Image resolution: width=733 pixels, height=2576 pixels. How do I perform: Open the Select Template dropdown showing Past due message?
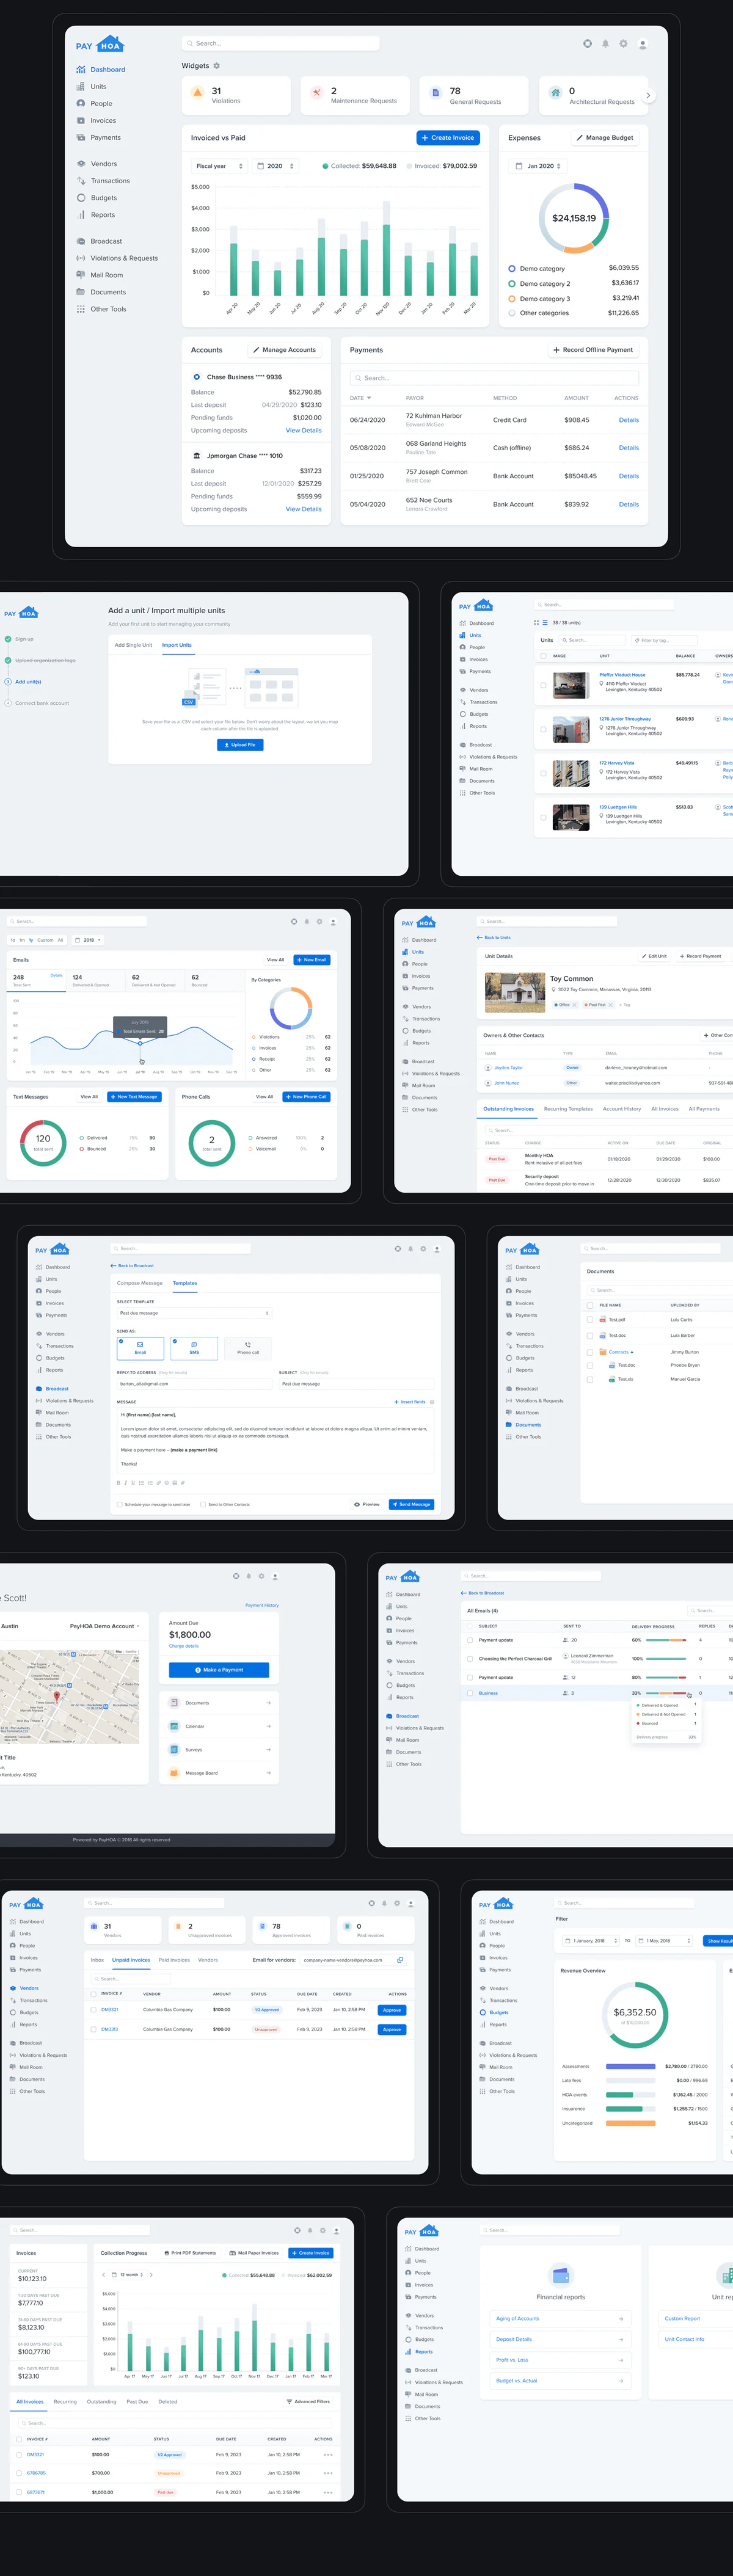[194, 1313]
